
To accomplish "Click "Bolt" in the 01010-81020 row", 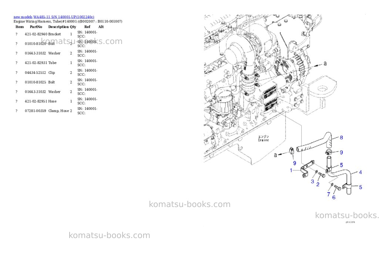I will pos(51,44).
